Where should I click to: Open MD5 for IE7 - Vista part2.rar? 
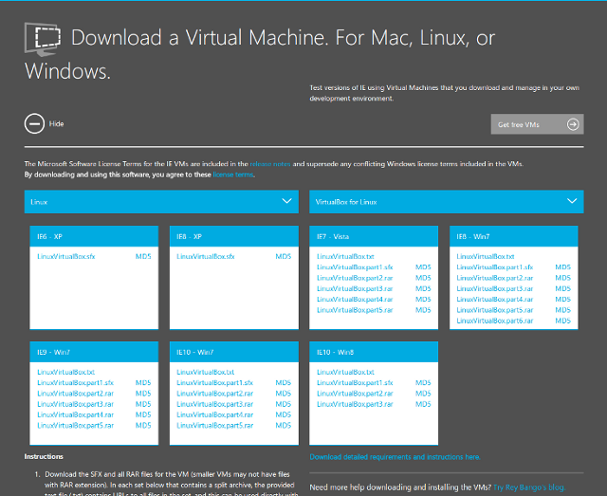click(423, 278)
